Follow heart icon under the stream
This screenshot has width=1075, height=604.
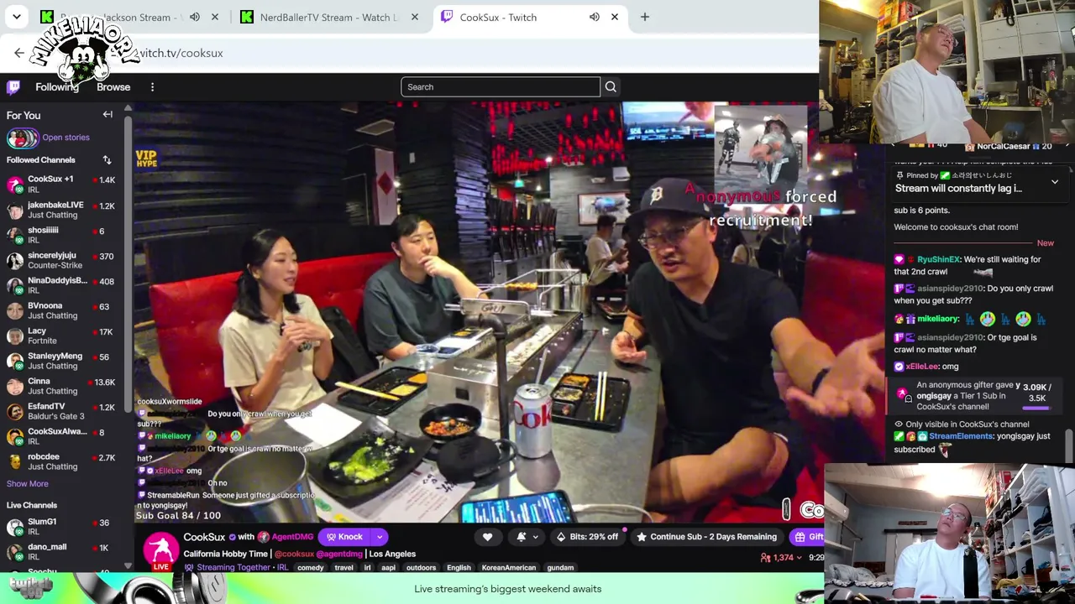pos(487,537)
